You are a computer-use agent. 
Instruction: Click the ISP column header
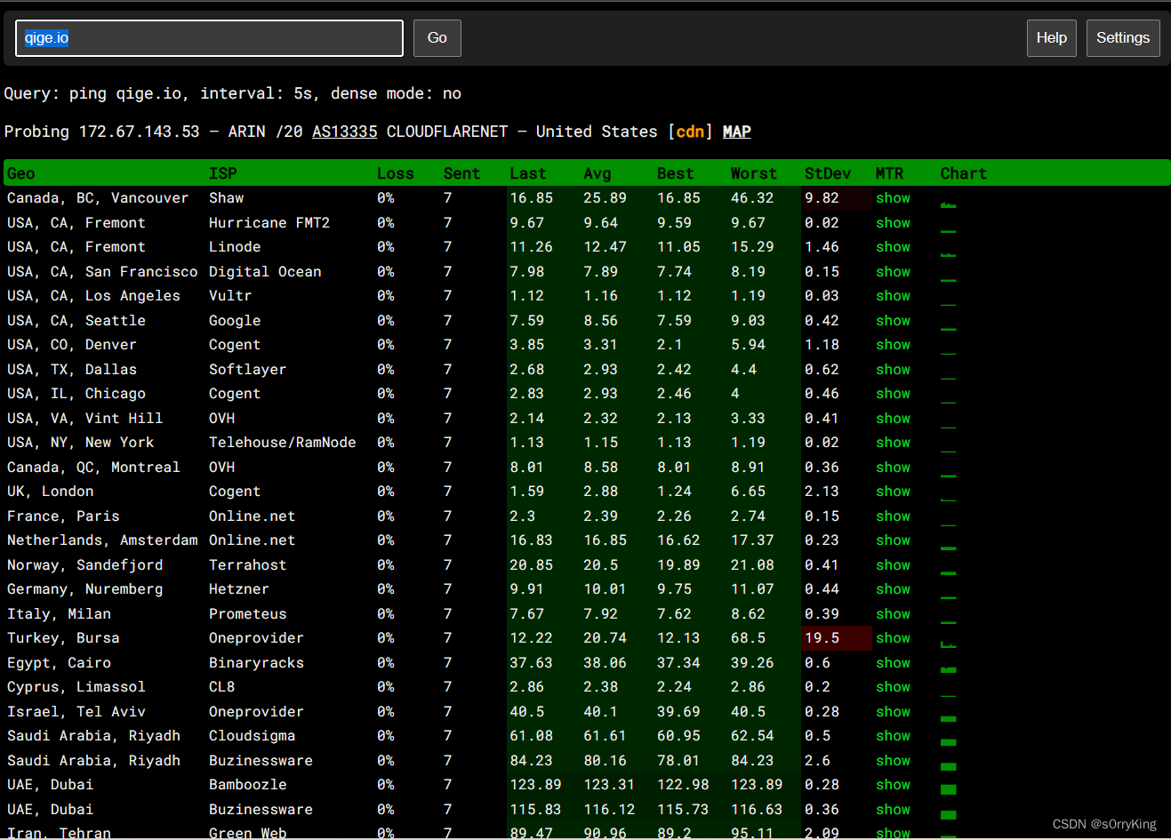click(222, 173)
